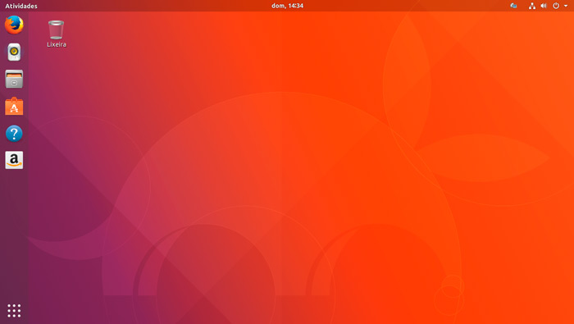Click the volume speaker icon
The image size is (574, 324).
point(544,6)
